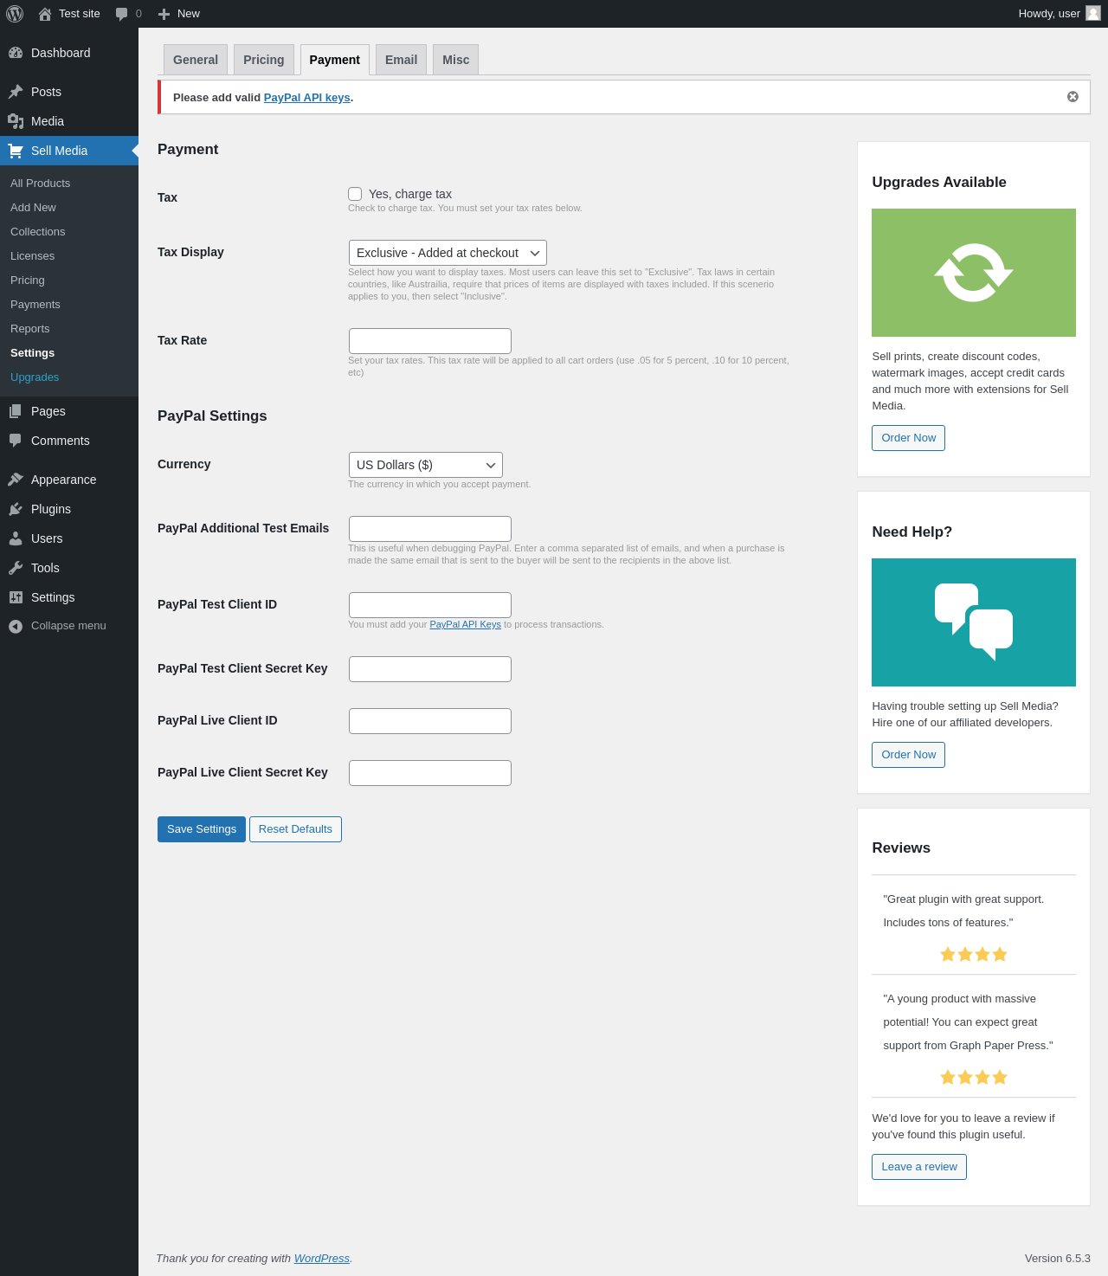Focus the Tax Rate input field
This screenshot has width=1108, height=1276.
[x=430, y=341]
